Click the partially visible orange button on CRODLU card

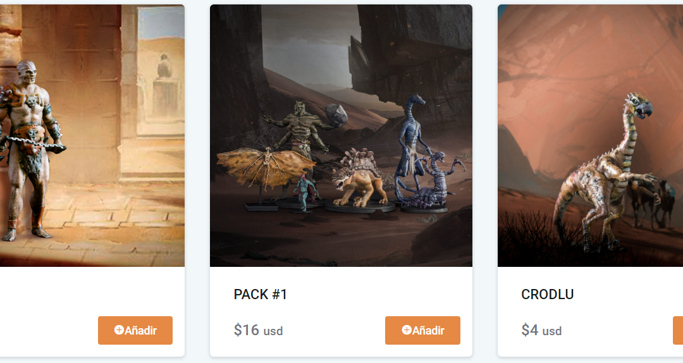678,330
